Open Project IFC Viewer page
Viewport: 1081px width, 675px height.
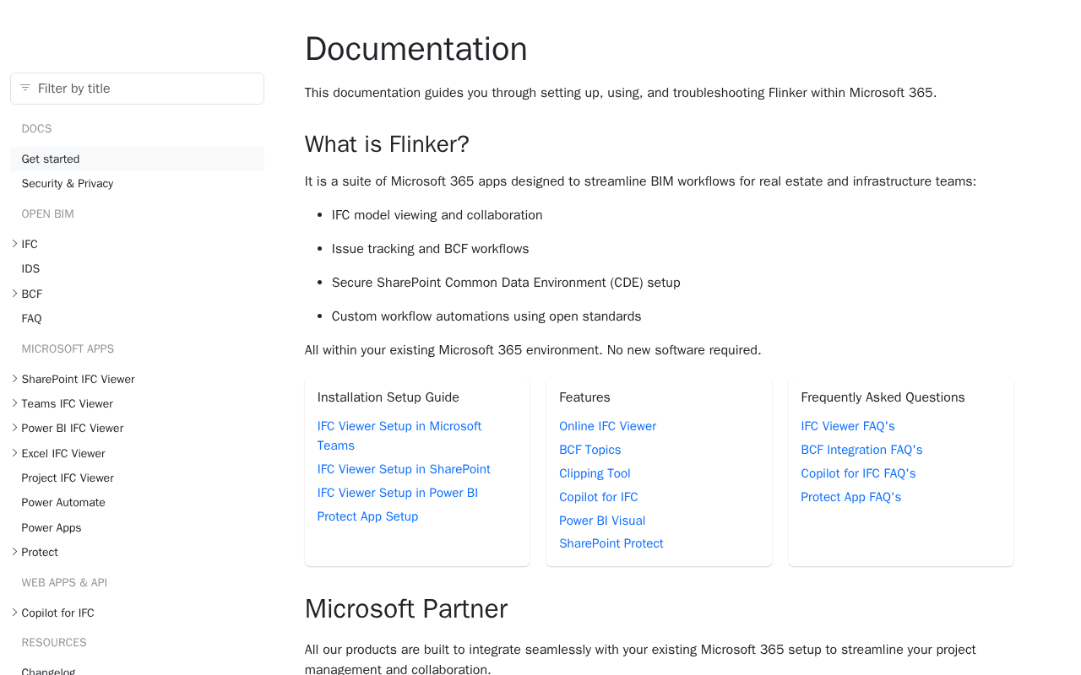pos(68,478)
